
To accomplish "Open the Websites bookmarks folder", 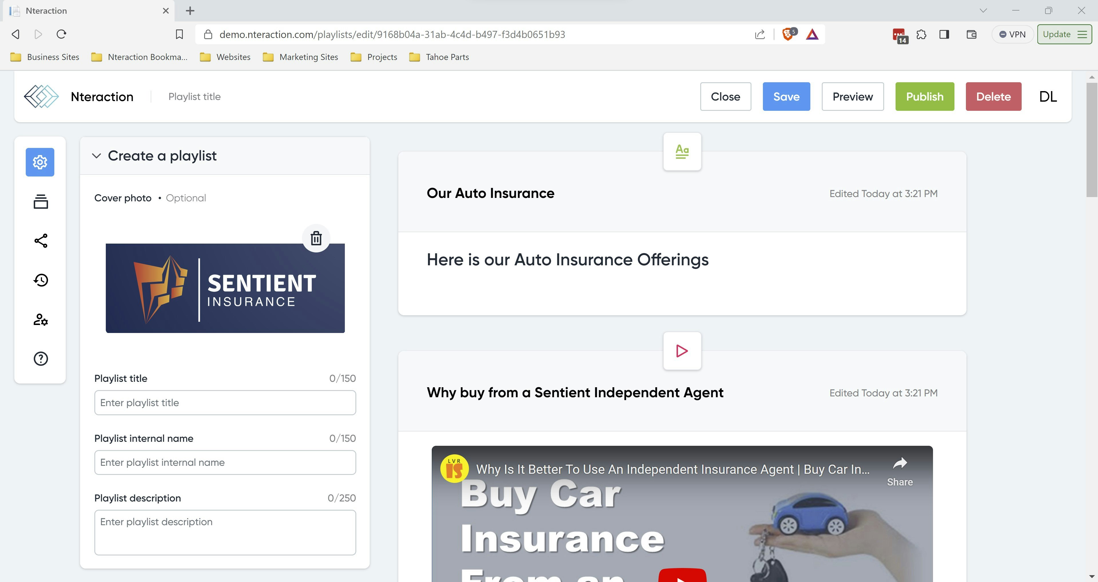I will point(226,57).
